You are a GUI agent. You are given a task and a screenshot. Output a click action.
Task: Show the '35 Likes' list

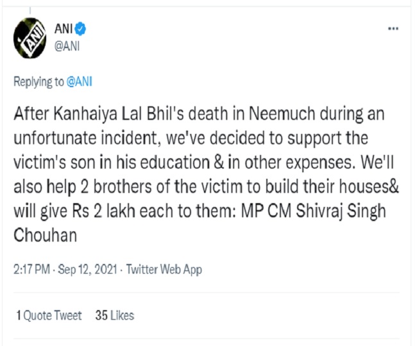pos(115,315)
